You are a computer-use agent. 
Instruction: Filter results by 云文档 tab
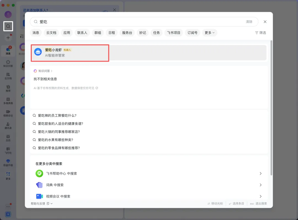click(x=51, y=33)
